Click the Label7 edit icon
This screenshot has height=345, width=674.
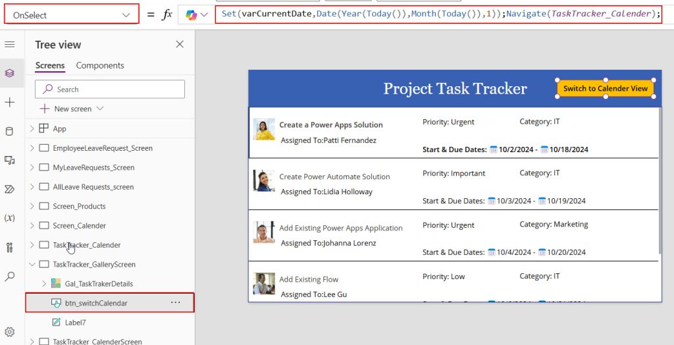click(x=56, y=322)
